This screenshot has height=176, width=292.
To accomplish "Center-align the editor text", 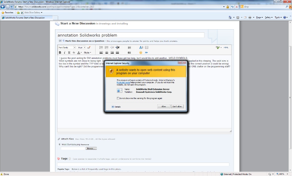I will [106, 53].
